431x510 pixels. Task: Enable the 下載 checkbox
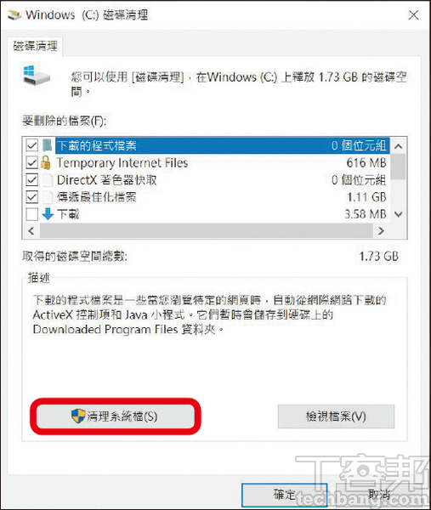pos(31,214)
